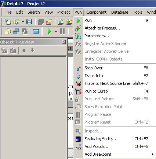Open the Search menu
This screenshot has height=159, width=156.
click(34, 12)
